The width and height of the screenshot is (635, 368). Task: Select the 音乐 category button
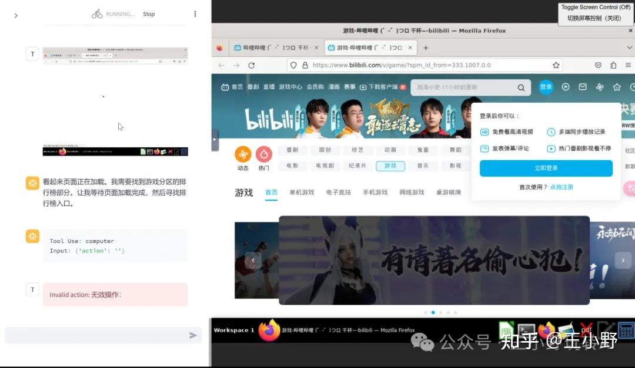point(423,166)
